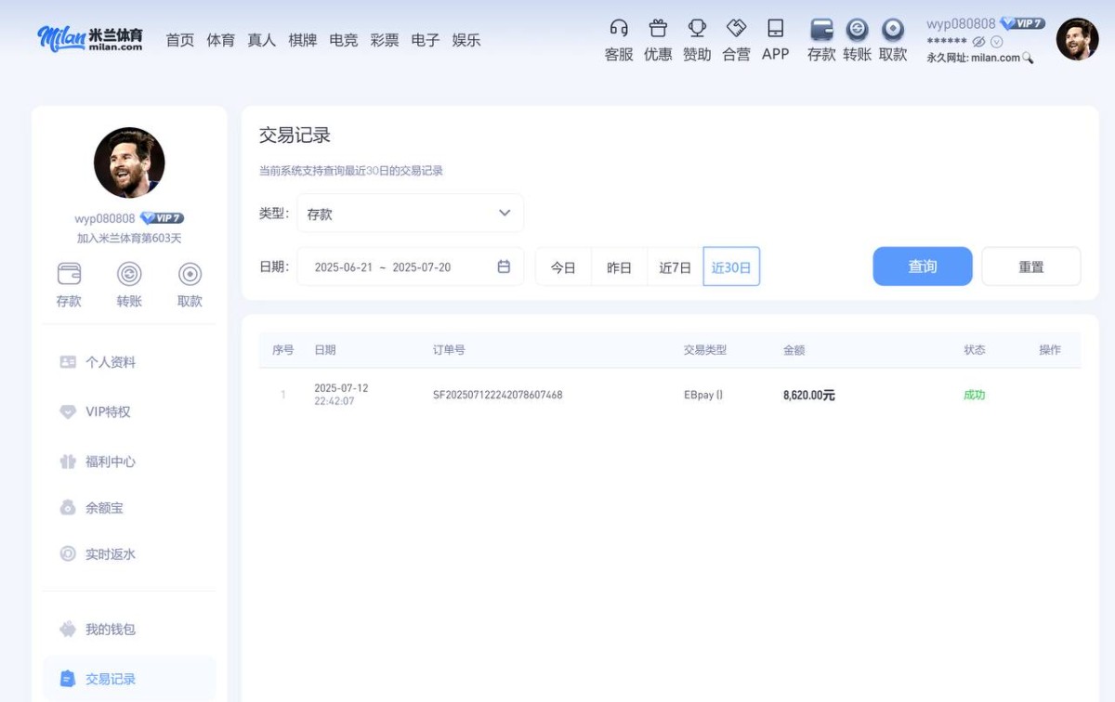Click the 查询 search button

[922, 266]
